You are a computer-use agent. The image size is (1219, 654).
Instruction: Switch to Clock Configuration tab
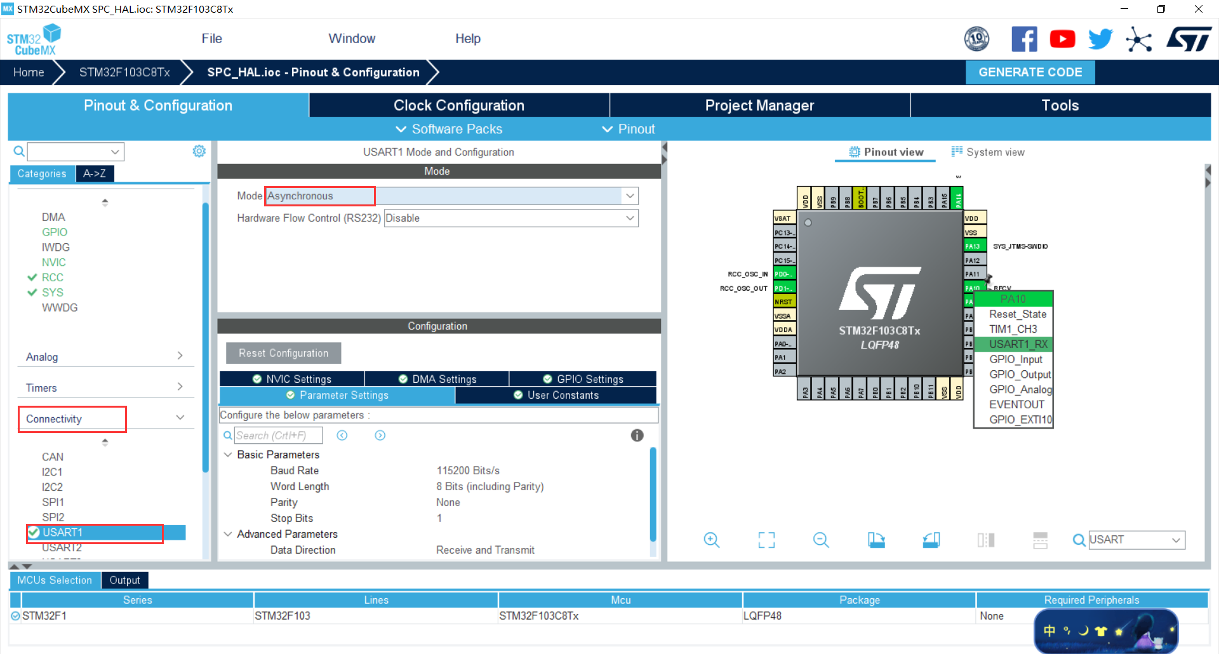click(459, 105)
